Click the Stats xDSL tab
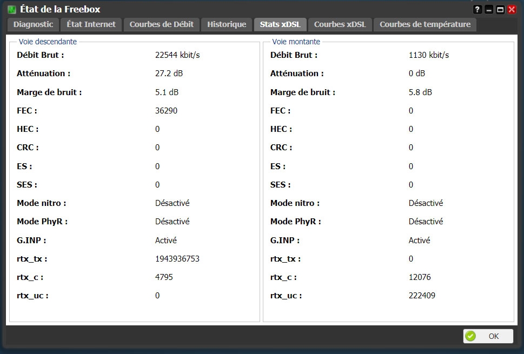The image size is (524, 354). (280, 24)
